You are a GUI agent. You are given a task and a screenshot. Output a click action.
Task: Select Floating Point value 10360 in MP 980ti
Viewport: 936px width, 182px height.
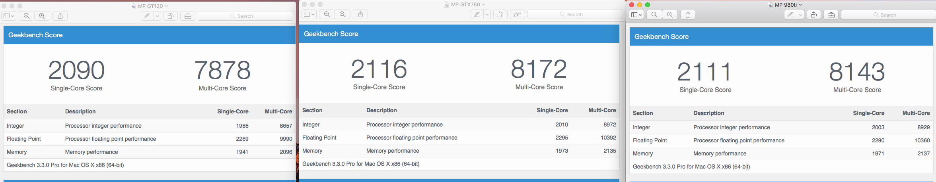click(922, 140)
